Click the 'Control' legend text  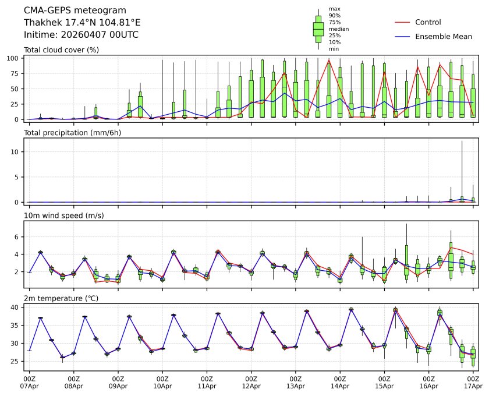click(x=428, y=22)
